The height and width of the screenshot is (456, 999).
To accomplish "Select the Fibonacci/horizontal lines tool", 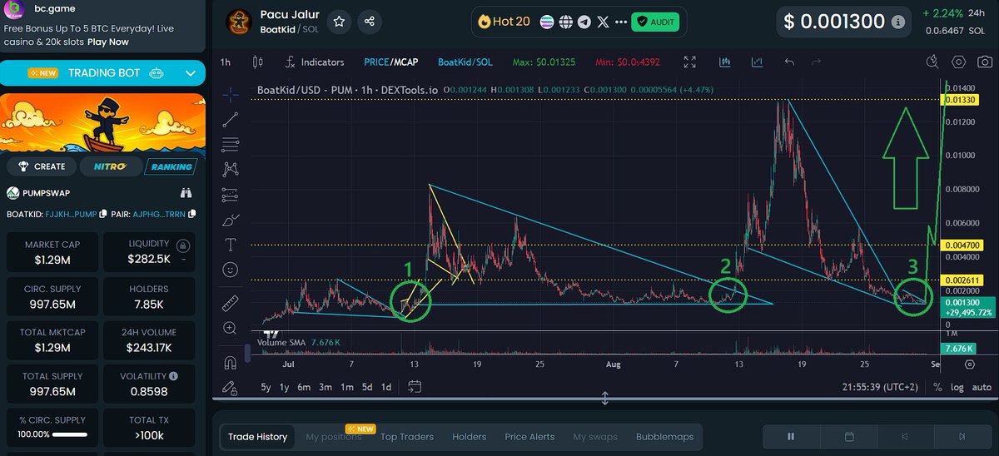I will pos(231,145).
